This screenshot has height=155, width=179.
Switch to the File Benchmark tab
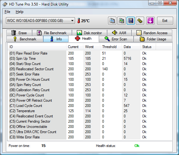[x=52, y=33]
